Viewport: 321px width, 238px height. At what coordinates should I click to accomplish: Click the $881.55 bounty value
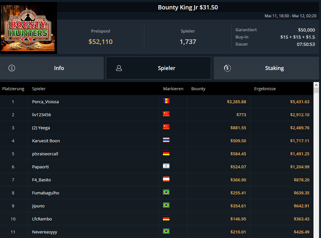coord(238,128)
